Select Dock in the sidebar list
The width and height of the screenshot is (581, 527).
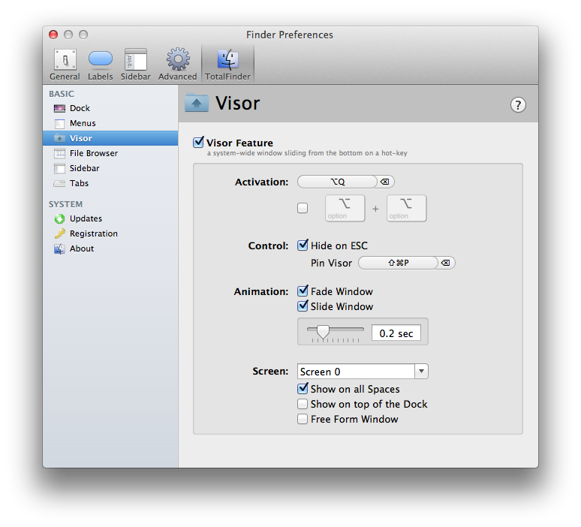(110, 108)
